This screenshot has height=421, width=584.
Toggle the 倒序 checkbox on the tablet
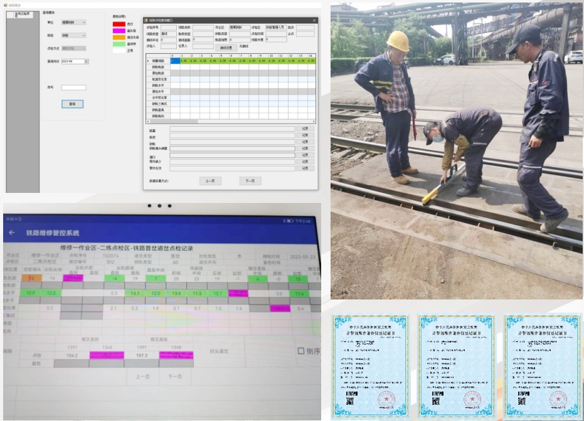tap(301, 351)
